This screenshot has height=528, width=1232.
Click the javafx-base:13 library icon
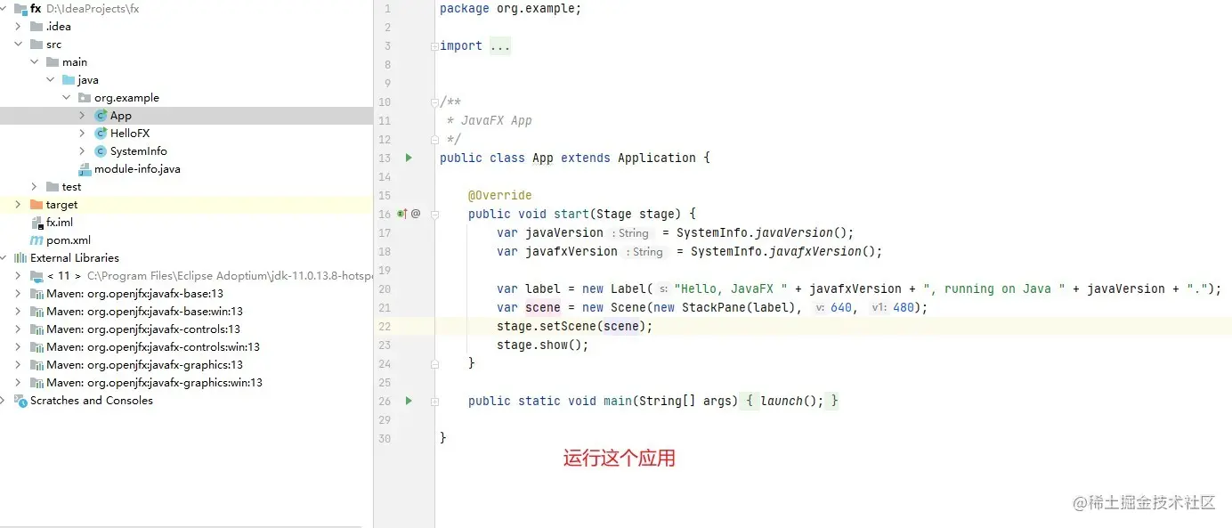(36, 294)
